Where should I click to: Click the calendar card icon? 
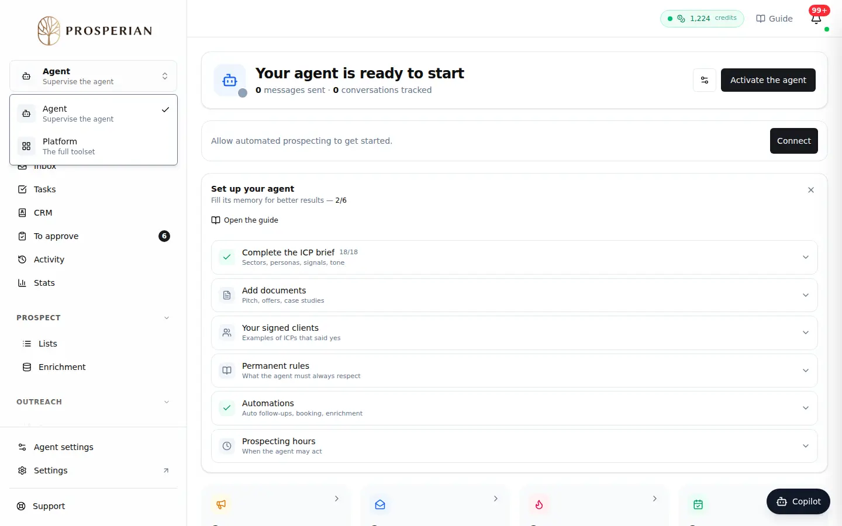point(698,504)
